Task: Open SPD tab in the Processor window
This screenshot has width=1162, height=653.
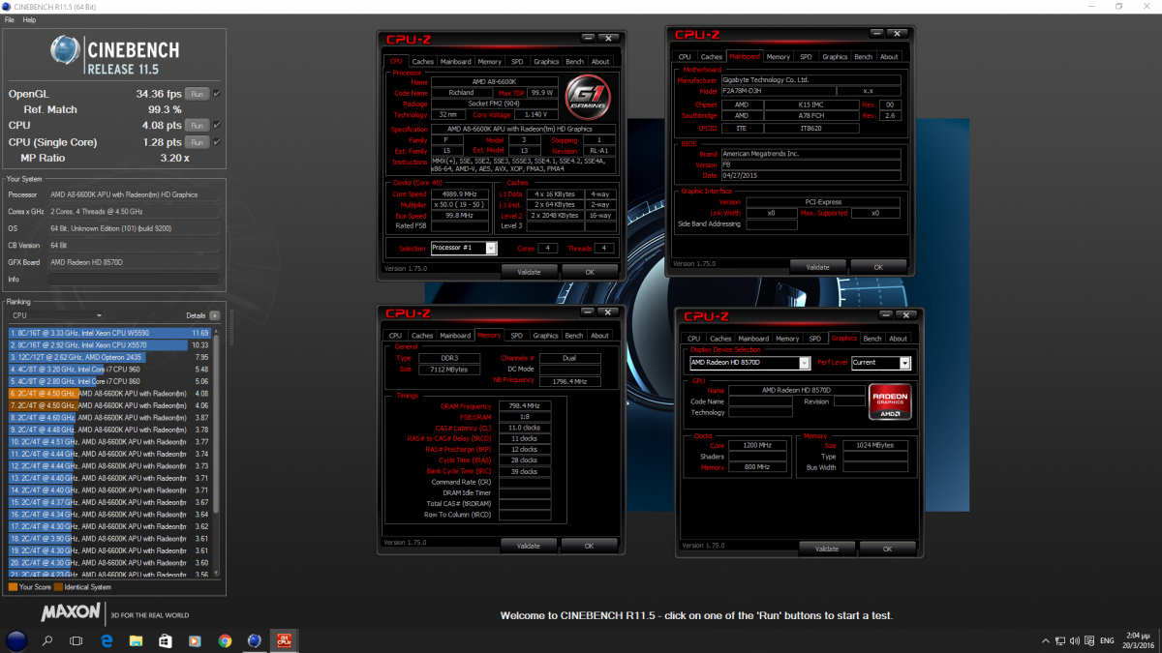Action: (x=517, y=62)
